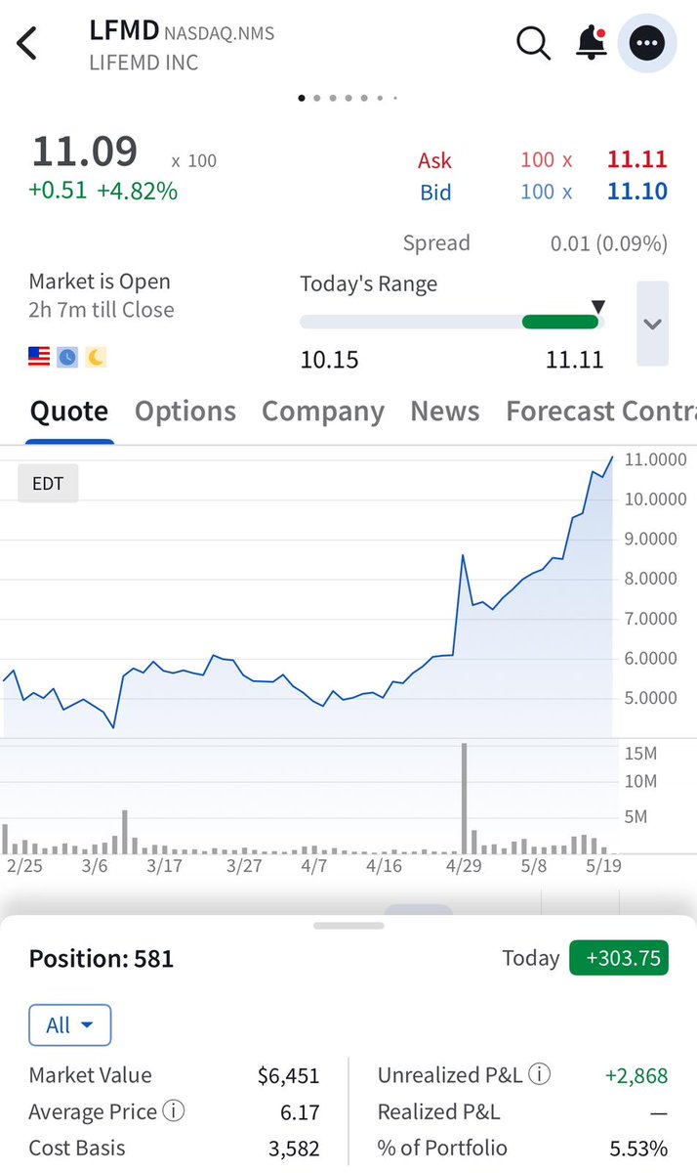The image size is (697, 1173).
Task: Tap the +0.51 change value
Action: (58, 191)
